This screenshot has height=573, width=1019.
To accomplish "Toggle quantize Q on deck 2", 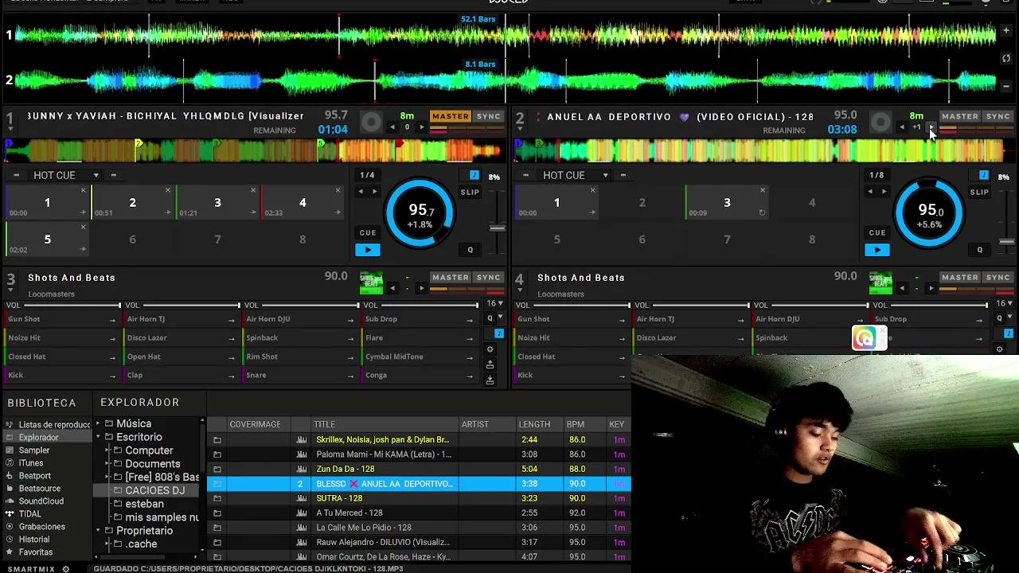I will (979, 250).
